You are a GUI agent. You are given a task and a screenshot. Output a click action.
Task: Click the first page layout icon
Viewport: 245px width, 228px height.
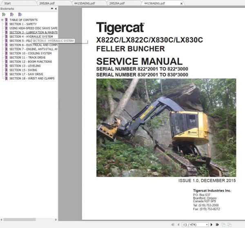[x=223, y=225]
